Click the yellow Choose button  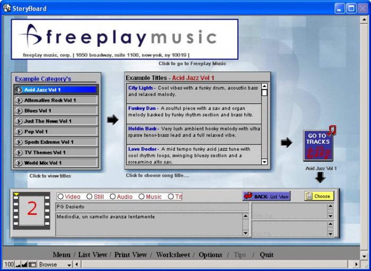319,196
